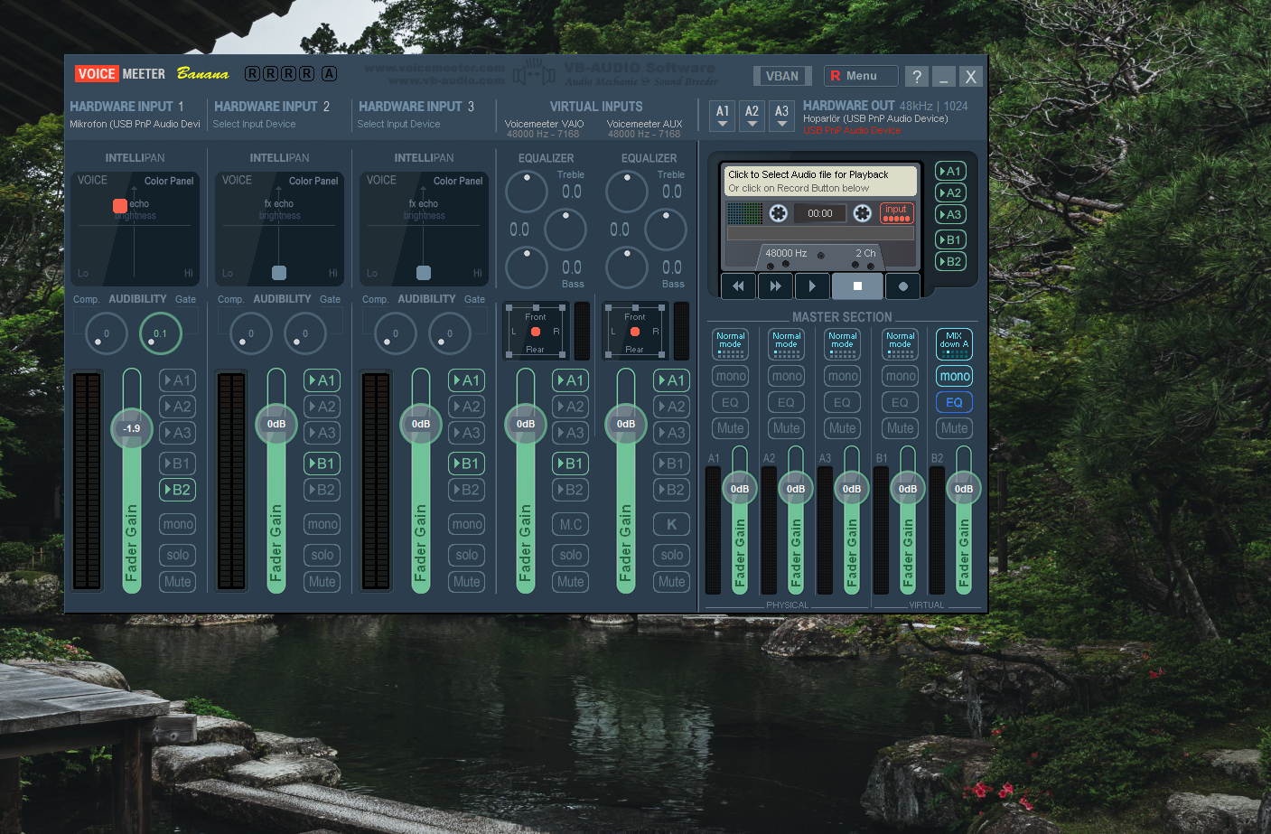Click the Intellipan pad of Hardware Input 1

135,229
